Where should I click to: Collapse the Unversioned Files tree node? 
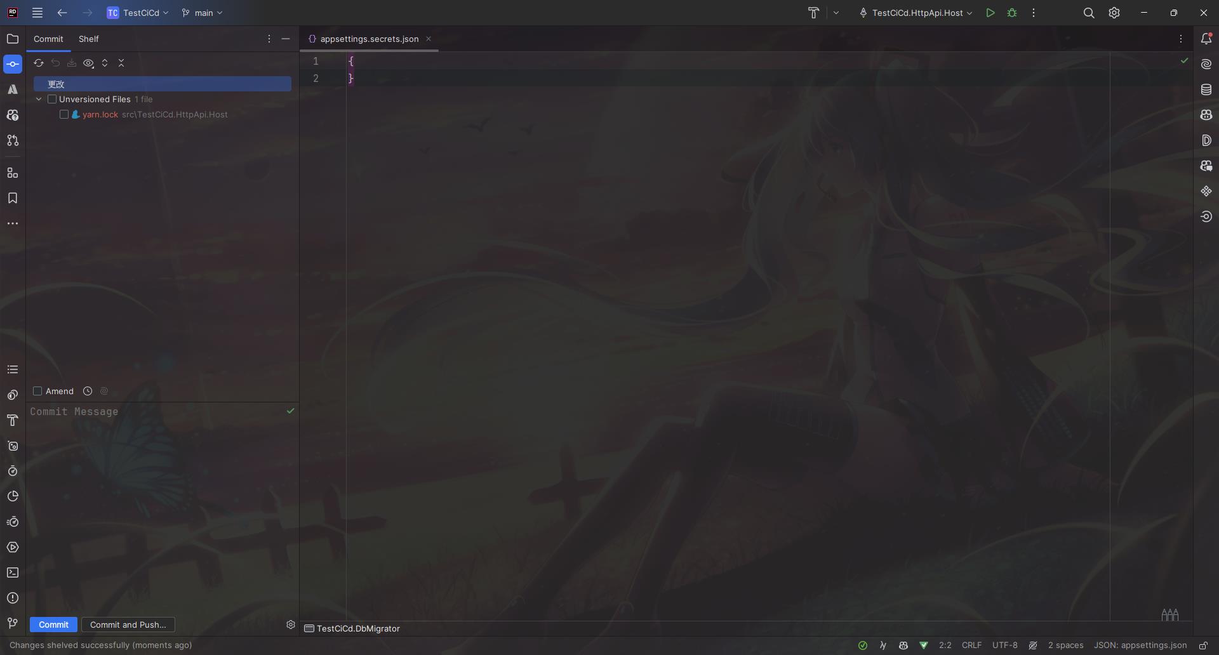[39, 99]
